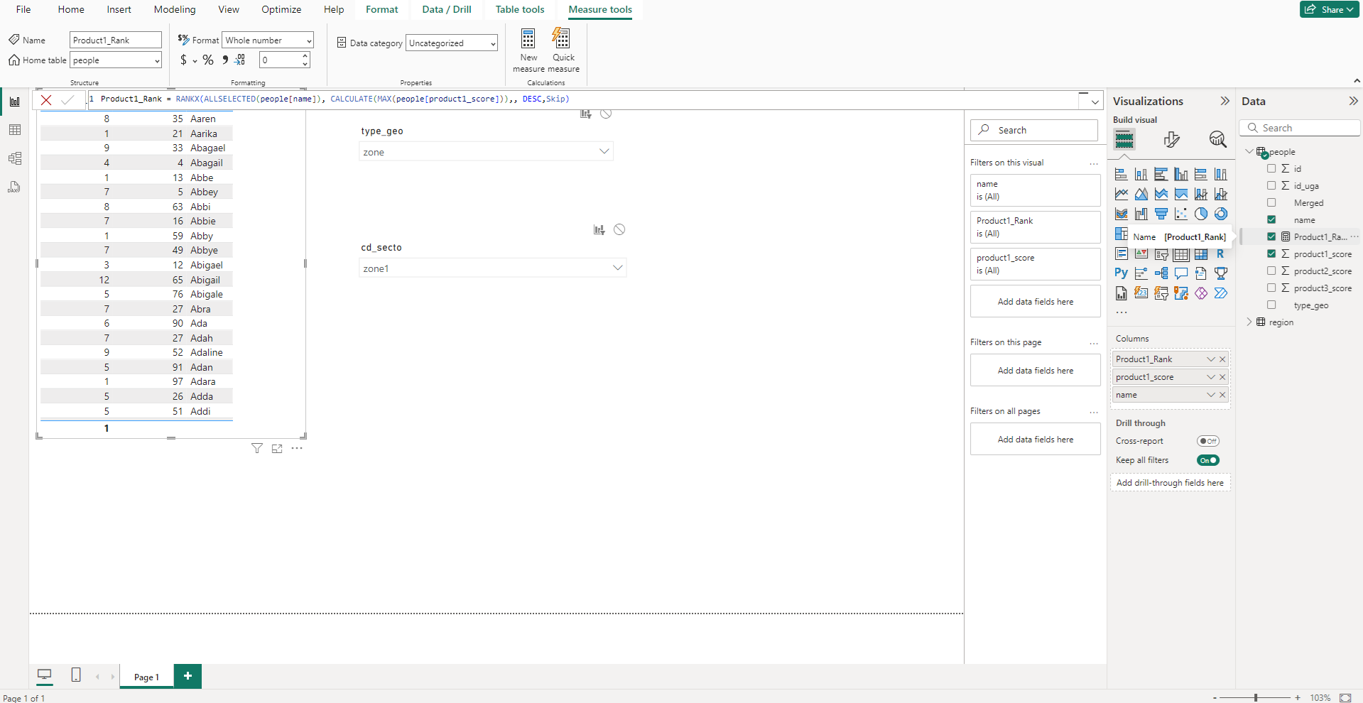Choose stacked bar chart visual
The width and height of the screenshot is (1363, 703).
(x=1122, y=174)
